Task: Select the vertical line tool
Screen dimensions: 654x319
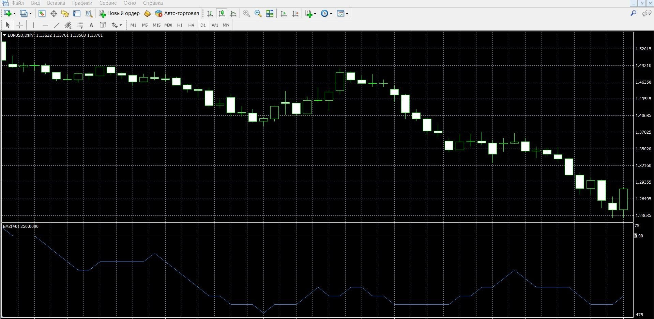Action: [33, 25]
